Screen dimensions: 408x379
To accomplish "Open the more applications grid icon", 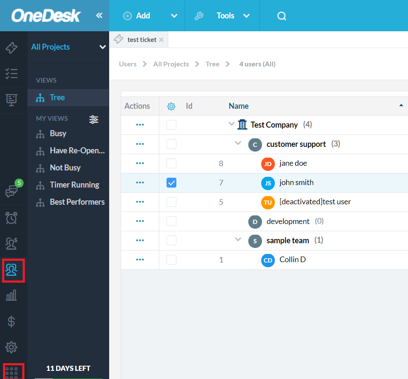I will point(12,373).
